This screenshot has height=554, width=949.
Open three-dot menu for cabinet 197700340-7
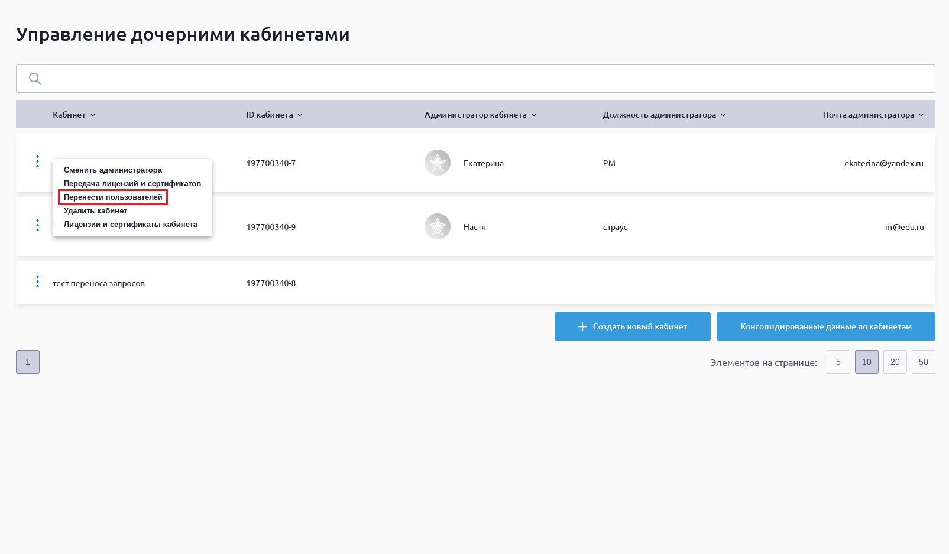point(37,161)
